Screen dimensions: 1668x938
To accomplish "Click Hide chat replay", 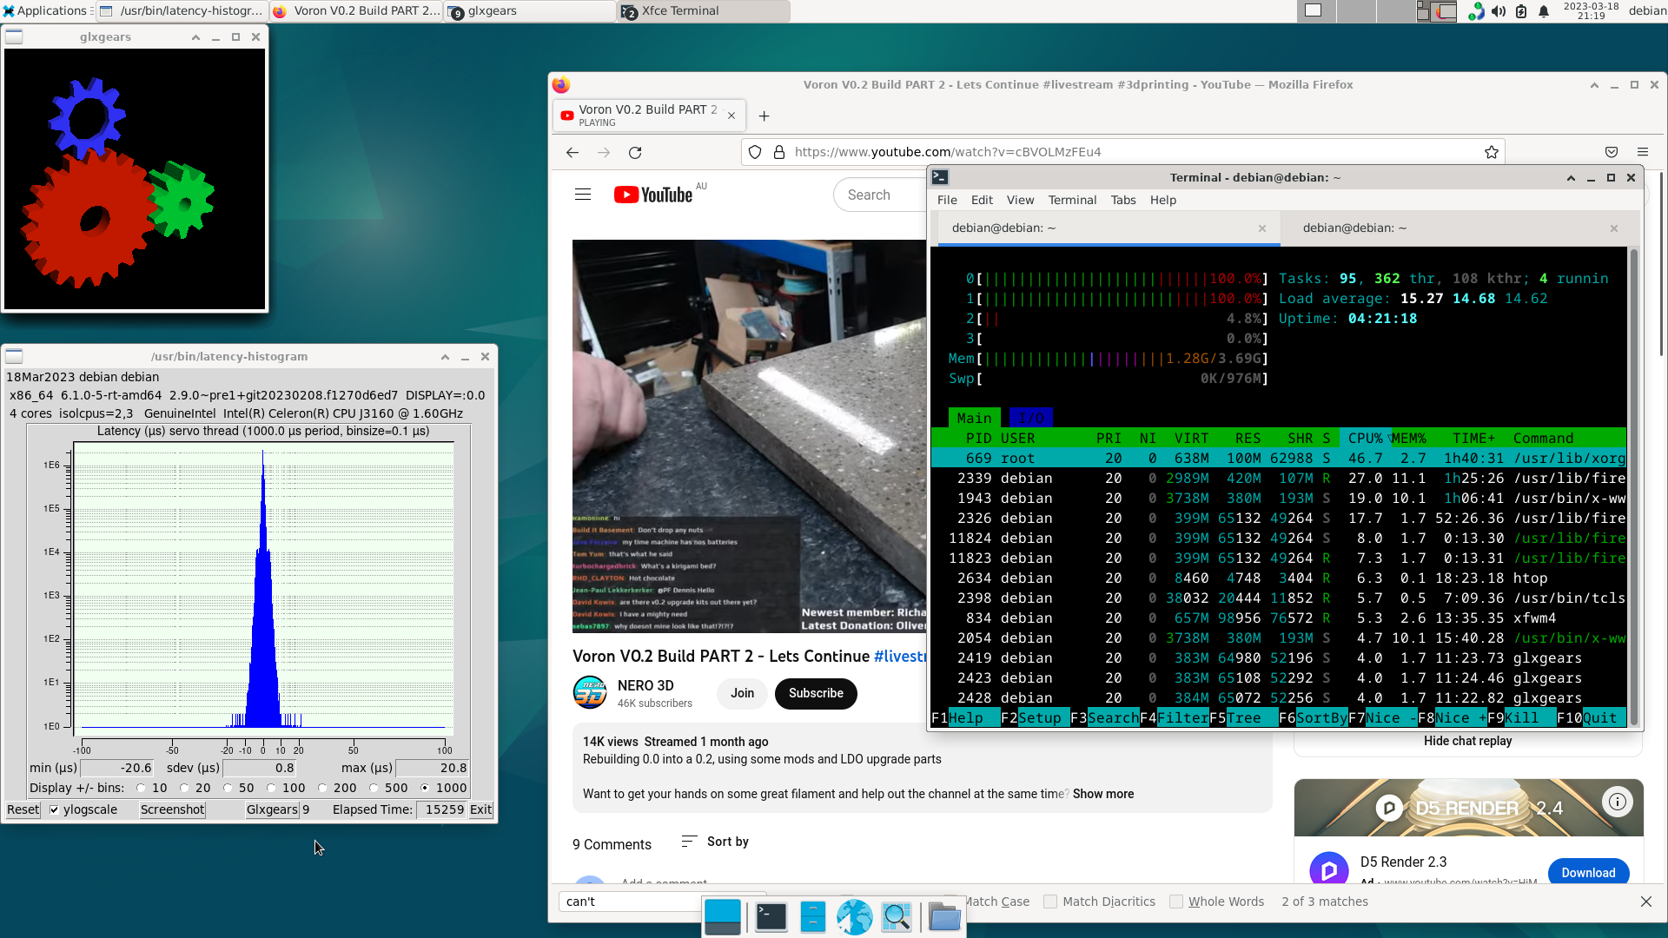I will (1467, 741).
